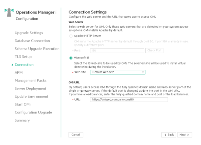Image resolution: width=201 pixels, height=145 pixels.
Task: Focus the OMi URL input field
Action: click(x=129, y=100)
